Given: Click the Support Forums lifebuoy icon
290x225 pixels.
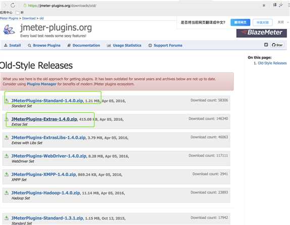Looking at the screenshot, I should click(150, 46).
